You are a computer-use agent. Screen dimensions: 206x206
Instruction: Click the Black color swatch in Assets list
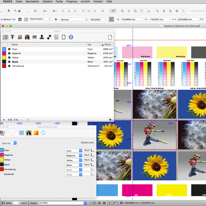coord(4,62)
